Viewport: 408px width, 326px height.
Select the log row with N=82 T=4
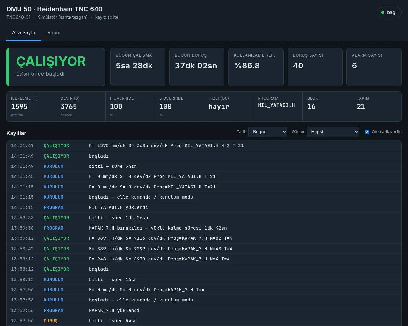click(x=204, y=238)
